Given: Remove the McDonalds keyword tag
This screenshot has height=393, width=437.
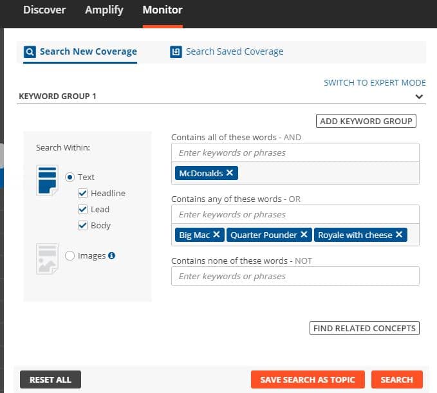Looking at the screenshot, I should 230,172.
